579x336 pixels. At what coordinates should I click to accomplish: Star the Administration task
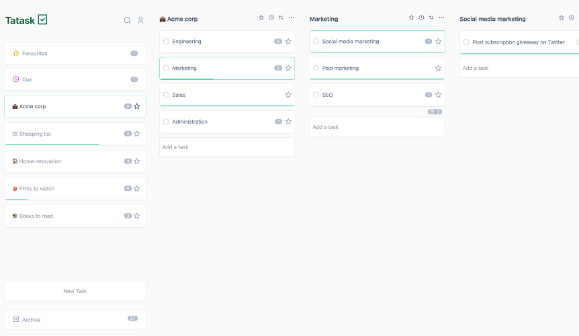(x=288, y=122)
